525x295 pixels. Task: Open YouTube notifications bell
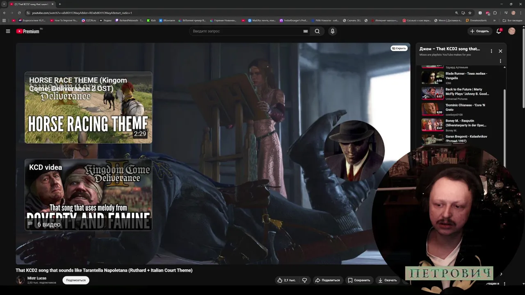tap(499, 31)
